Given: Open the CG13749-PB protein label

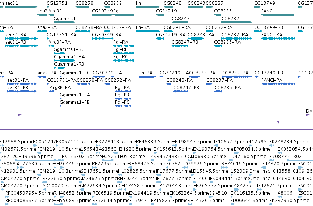Looking at the screenshot, I should [269, 73].
